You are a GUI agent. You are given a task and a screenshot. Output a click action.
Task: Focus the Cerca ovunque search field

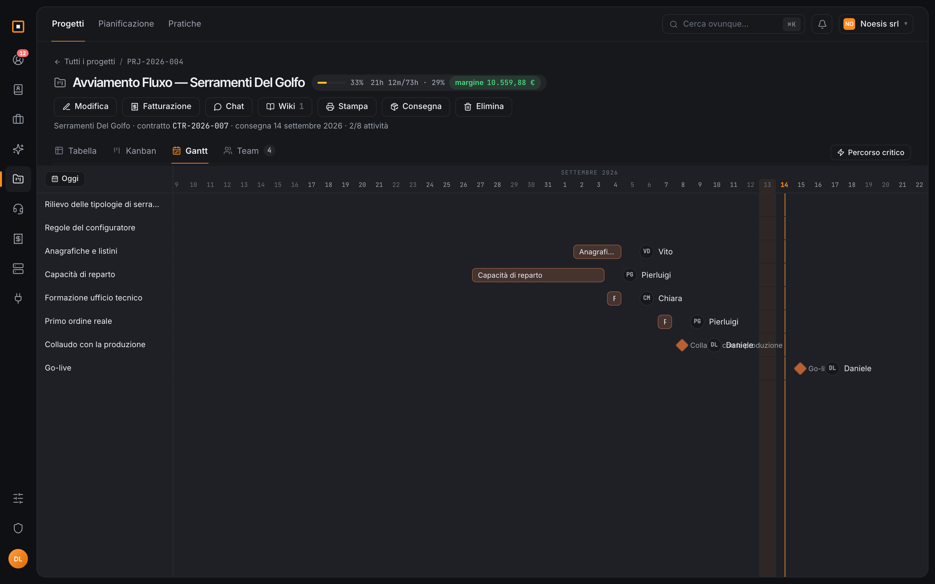(x=733, y=24)
